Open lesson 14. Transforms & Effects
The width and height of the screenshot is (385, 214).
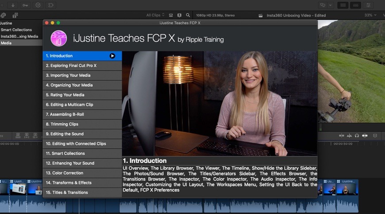click(82, 183)
